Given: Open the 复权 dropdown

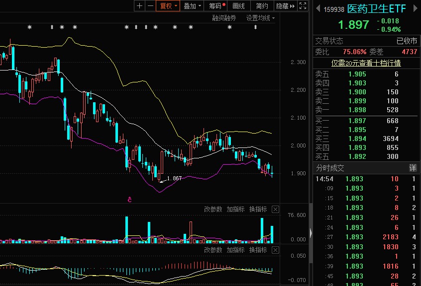Looking at the screenshot, I should (x=168, y=6).
